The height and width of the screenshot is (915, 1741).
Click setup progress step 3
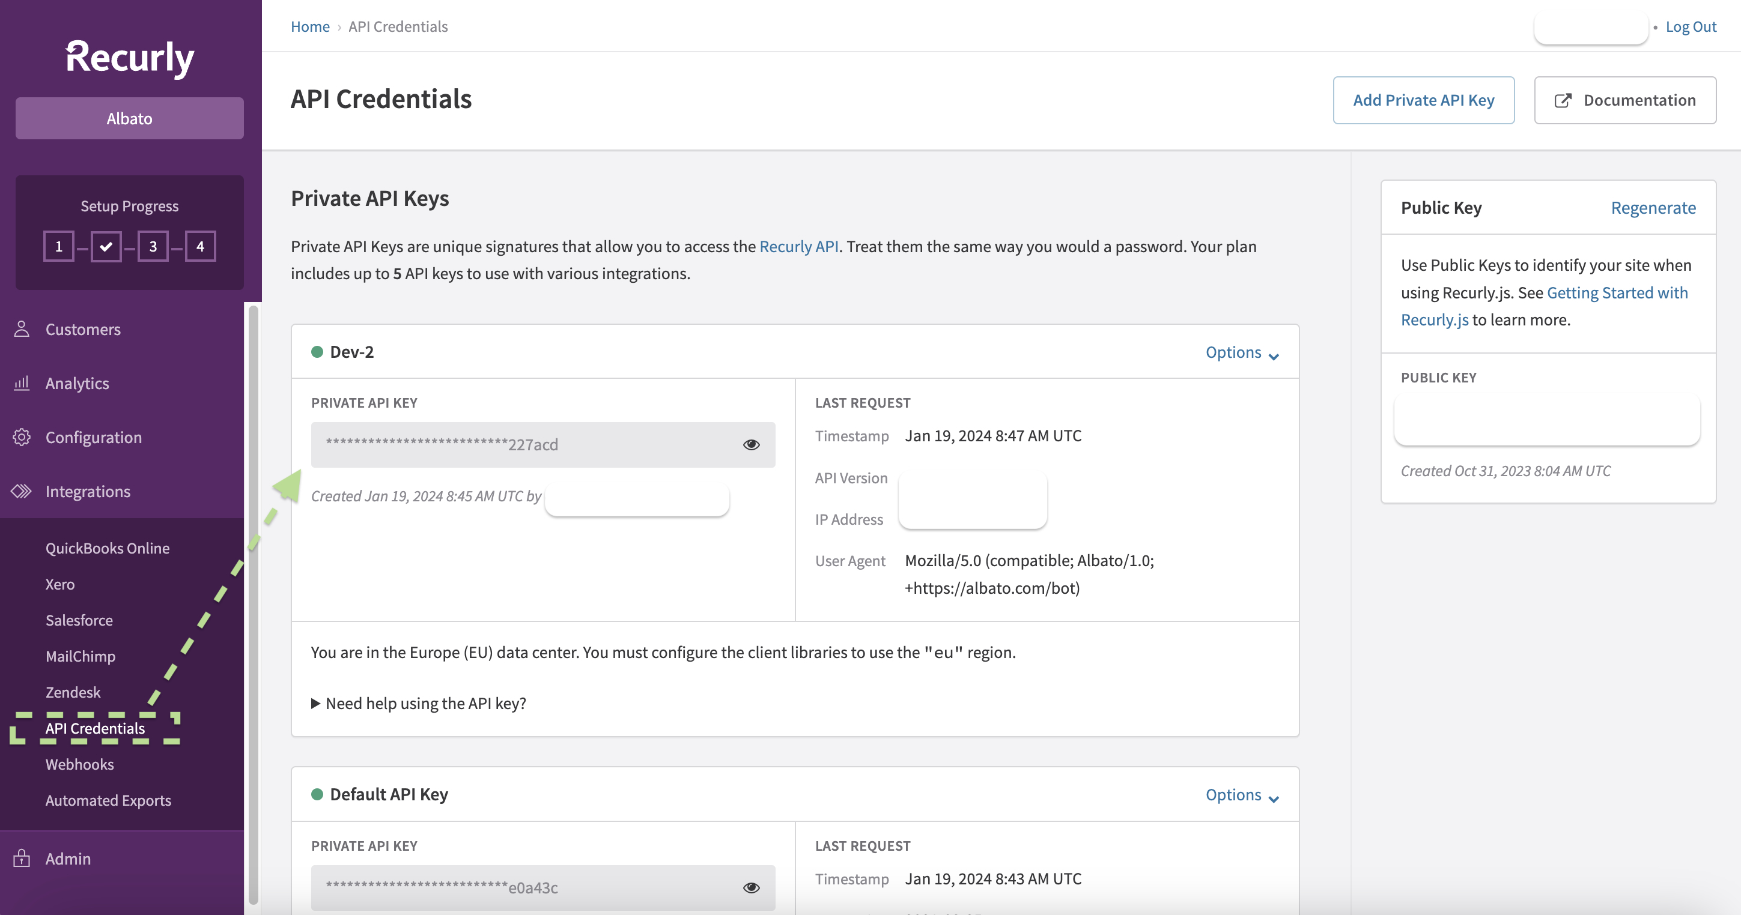click(x=153, y=247)
